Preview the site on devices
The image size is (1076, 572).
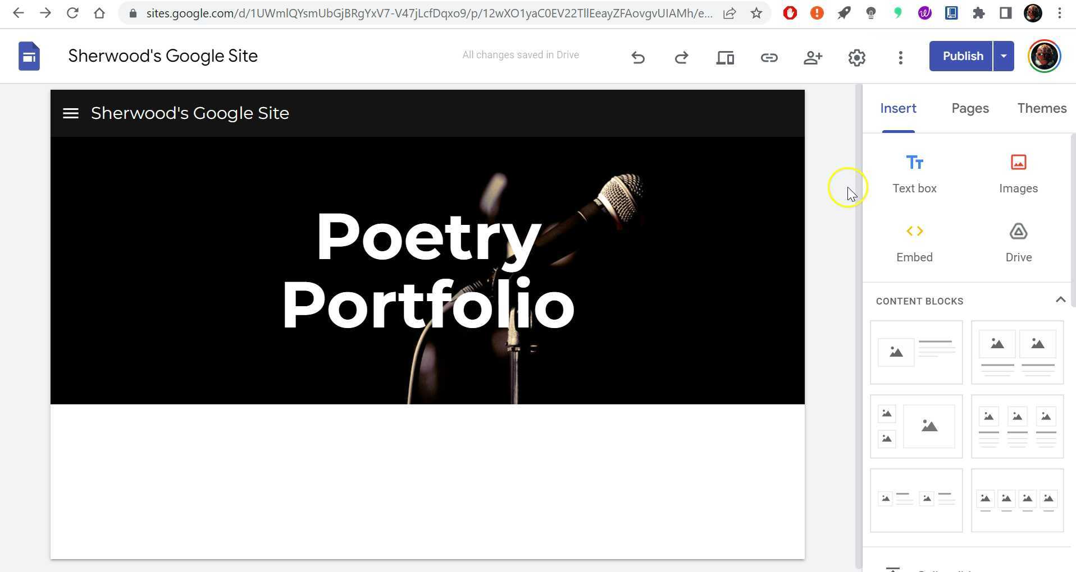tap(725, 57)
